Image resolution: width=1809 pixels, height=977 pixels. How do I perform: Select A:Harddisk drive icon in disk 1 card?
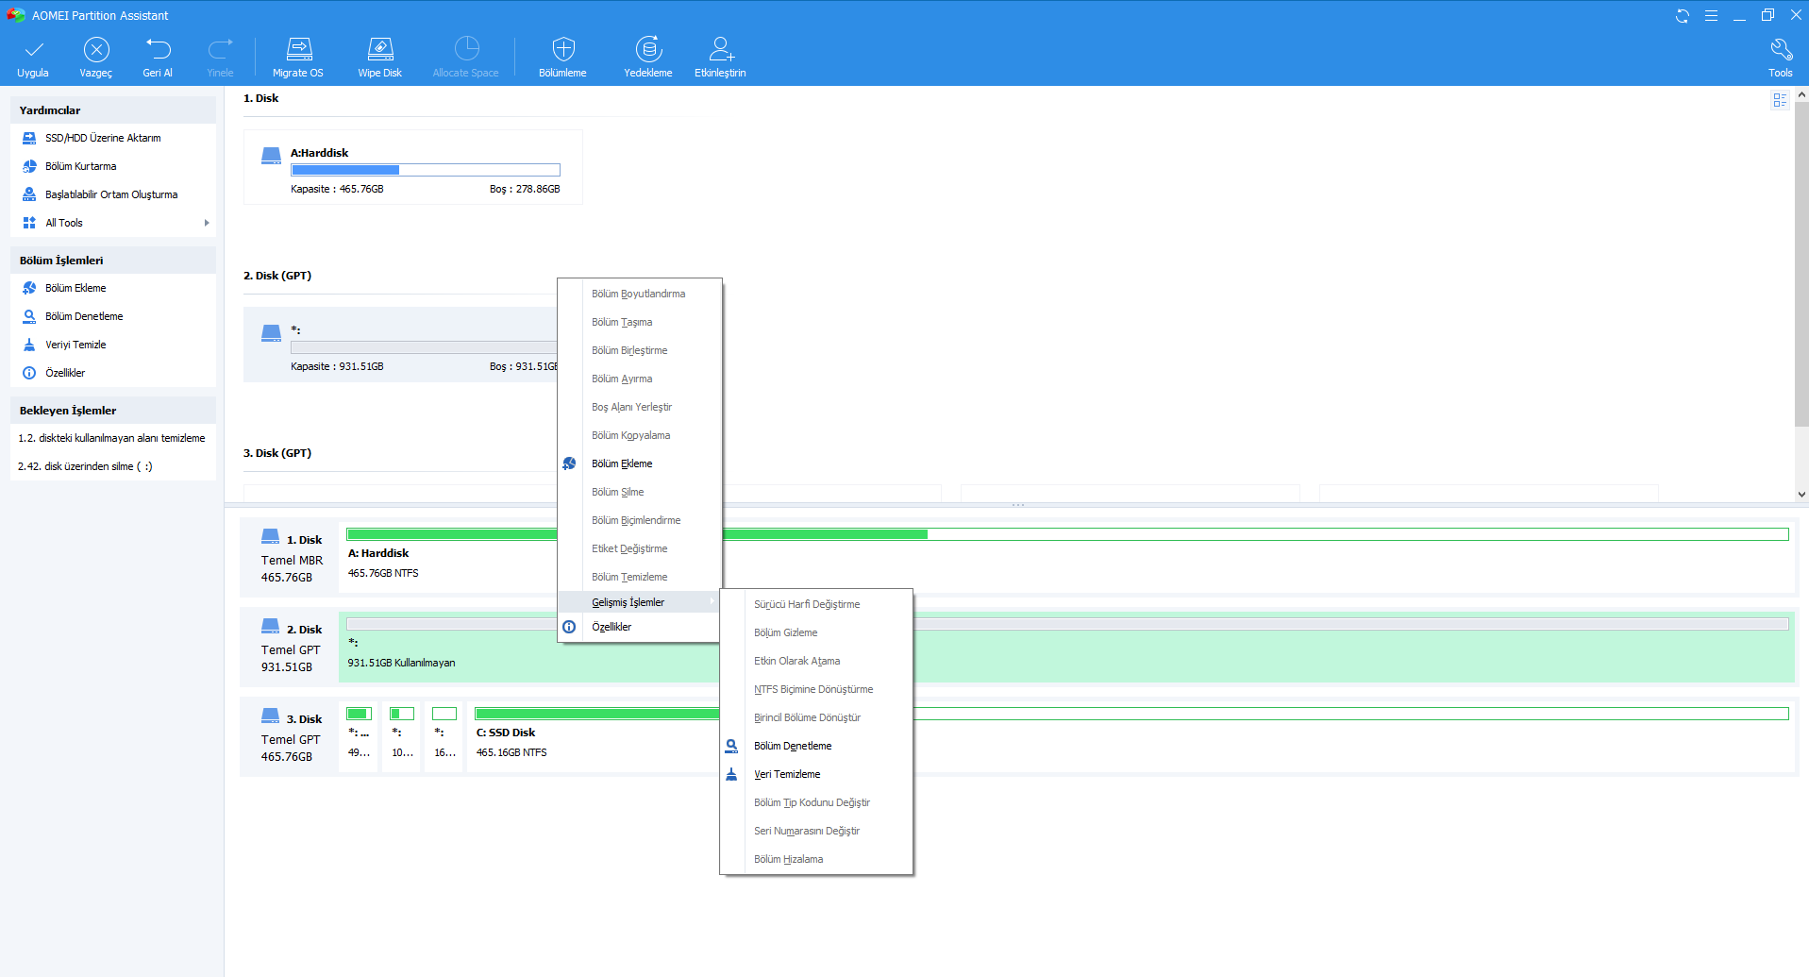[x=271, y=156]
